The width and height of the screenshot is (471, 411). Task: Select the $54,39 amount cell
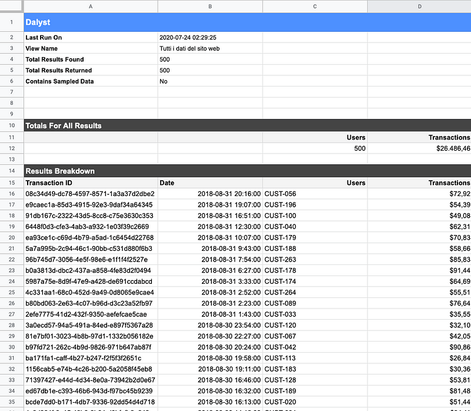(419, 204)
